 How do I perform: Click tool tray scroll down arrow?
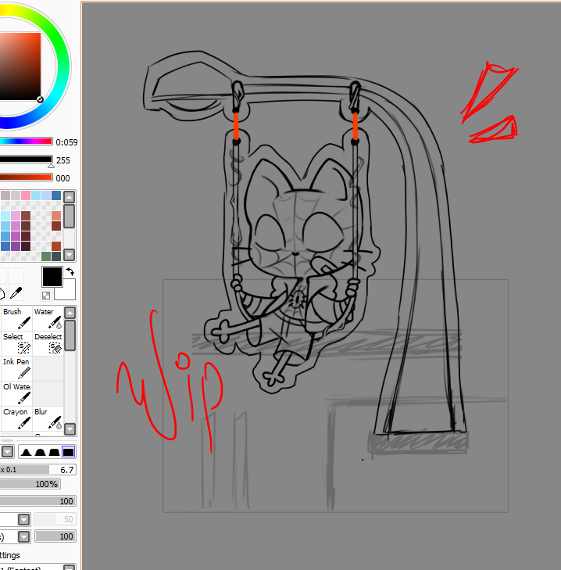click(x=70, y=429)
